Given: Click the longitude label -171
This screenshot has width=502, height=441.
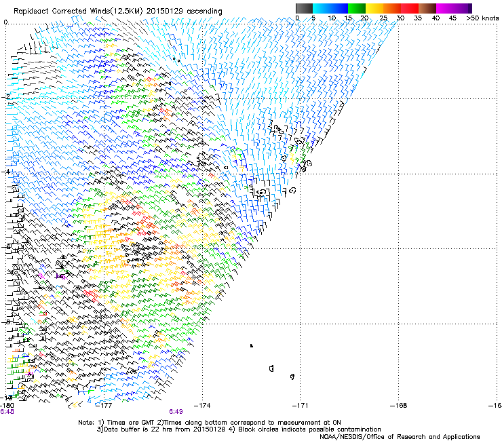Looking at the screenshot, I should pos(301,406).
